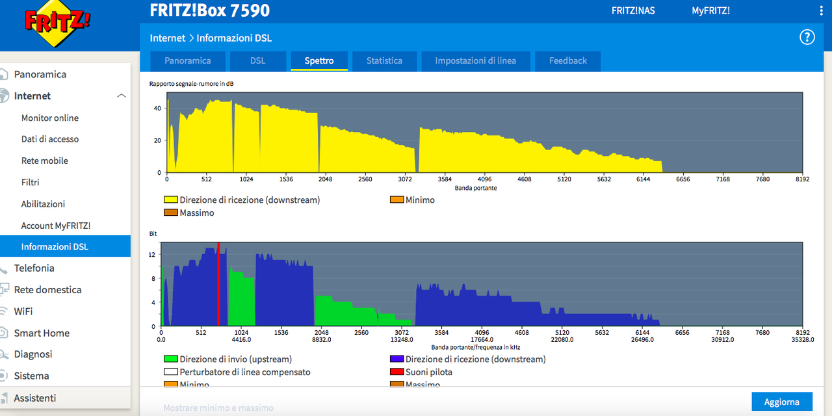The height and width of the screenshot is (416, 832).
Task: Switch to the Panoramica tab
Action: [188, 61]
